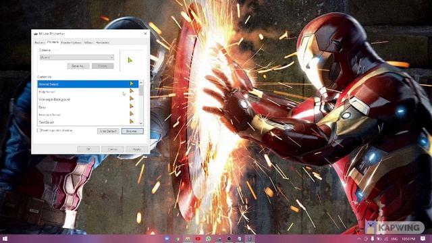Click the Use Default button
432x243 pixels.
click(x=108, y=131)
